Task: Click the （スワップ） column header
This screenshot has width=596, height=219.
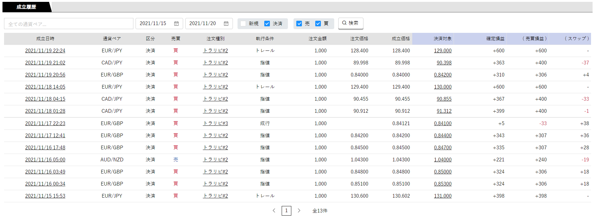Action: click(577, 39)
